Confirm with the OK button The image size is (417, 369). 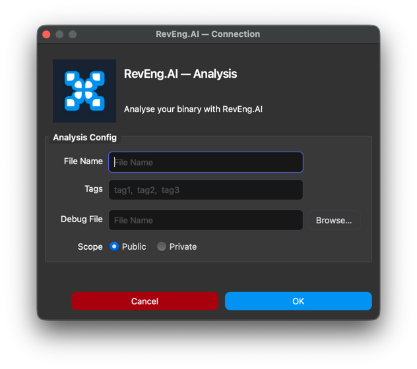[298, 301]
